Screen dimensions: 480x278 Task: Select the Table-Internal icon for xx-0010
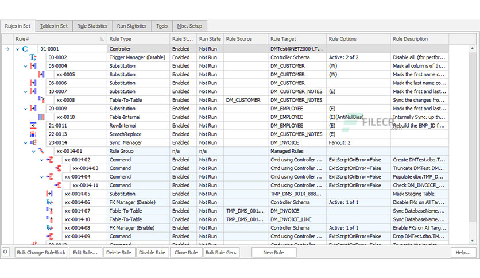(x=41, y=117)
